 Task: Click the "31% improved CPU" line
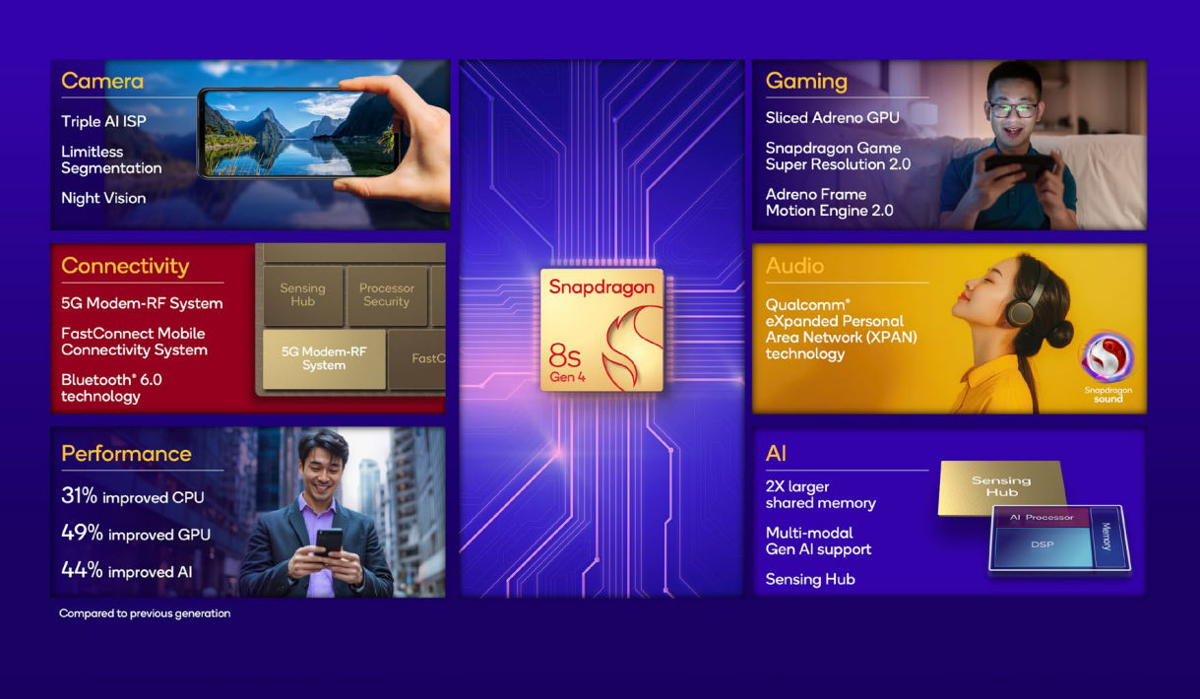133,496
